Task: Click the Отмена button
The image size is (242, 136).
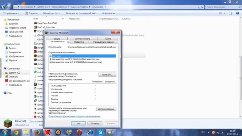Action: pyautogui.click(x=95, y=124)
